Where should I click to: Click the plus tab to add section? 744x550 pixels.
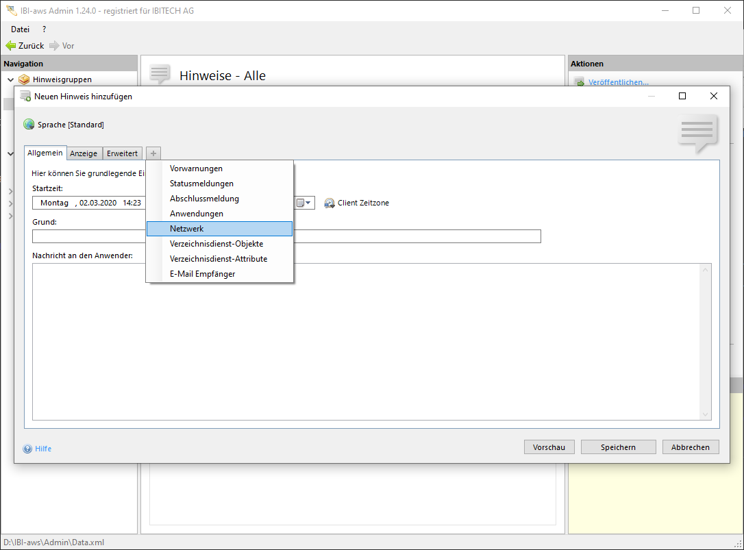153,153
